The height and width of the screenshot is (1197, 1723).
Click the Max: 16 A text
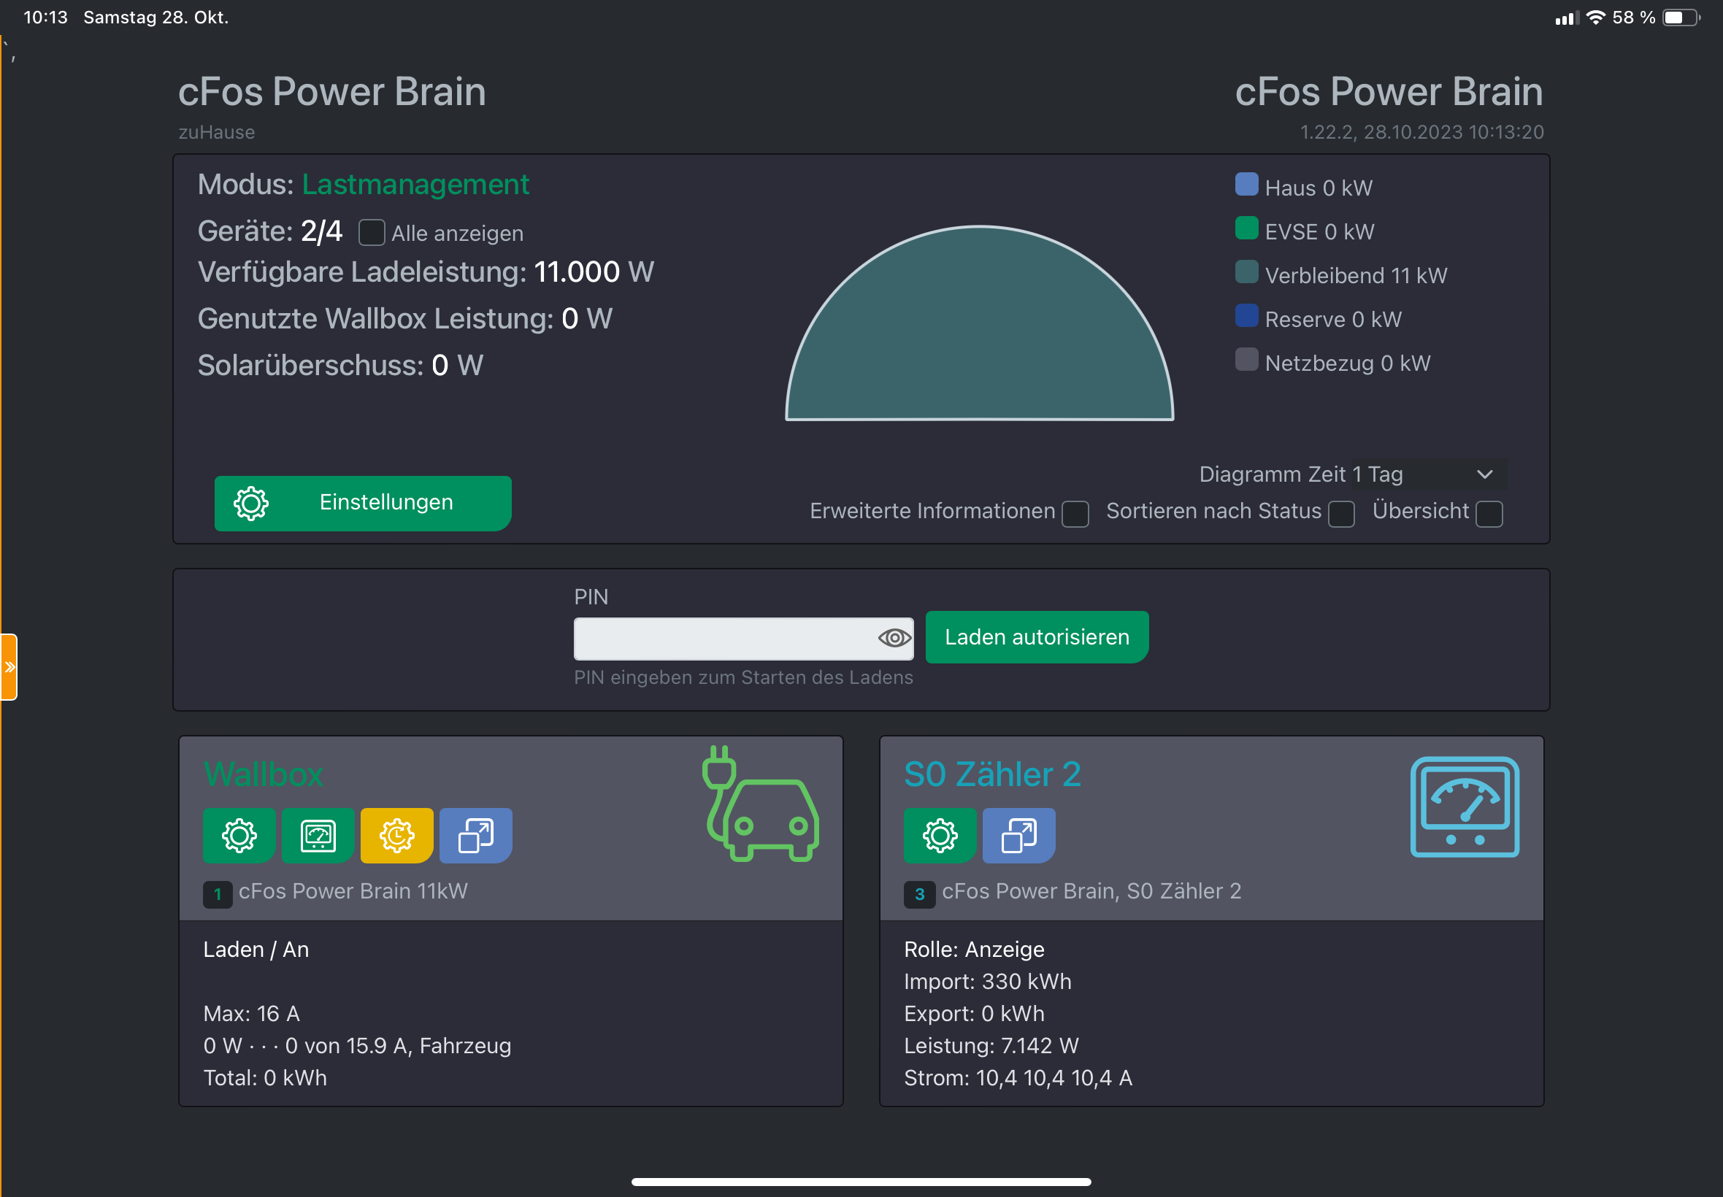tap(251, 1014)
